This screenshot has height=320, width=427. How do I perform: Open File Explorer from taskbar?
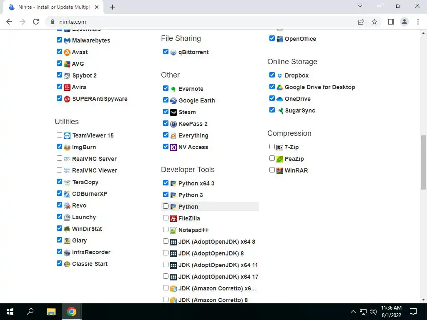(51, 312)
